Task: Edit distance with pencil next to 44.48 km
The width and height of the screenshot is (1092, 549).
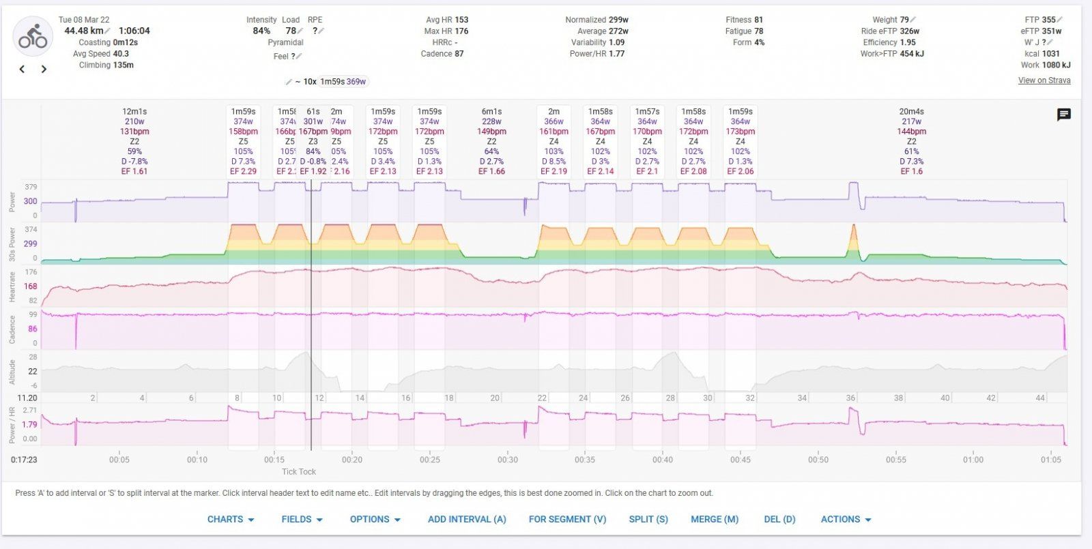Action: pos(109,31)
